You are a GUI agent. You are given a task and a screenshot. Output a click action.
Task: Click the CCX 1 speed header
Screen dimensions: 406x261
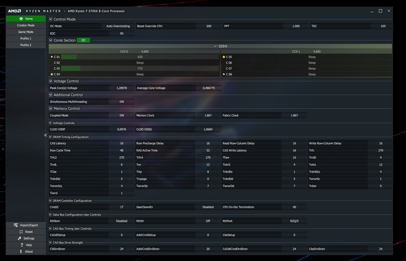coord(317,52)
